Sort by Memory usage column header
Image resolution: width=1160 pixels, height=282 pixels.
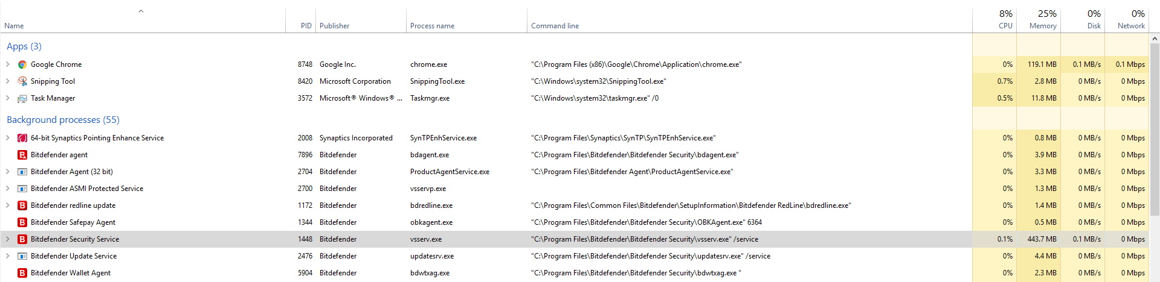(x=1039, y=20)
